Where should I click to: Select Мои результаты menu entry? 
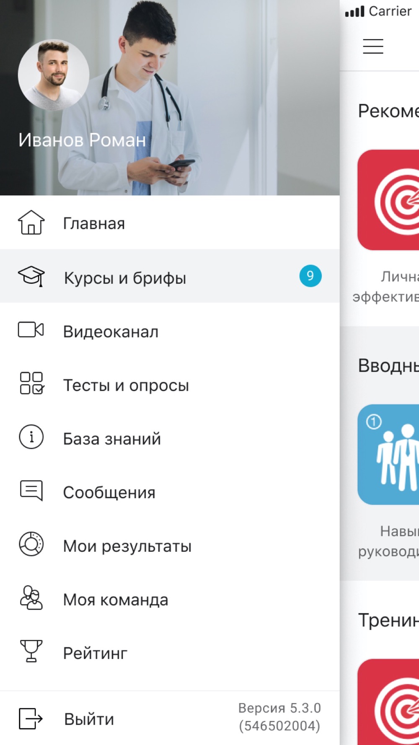pos(170,544)
